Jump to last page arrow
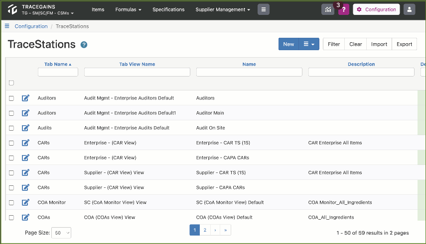Screen dimensions: 426x244 (226, 230)
